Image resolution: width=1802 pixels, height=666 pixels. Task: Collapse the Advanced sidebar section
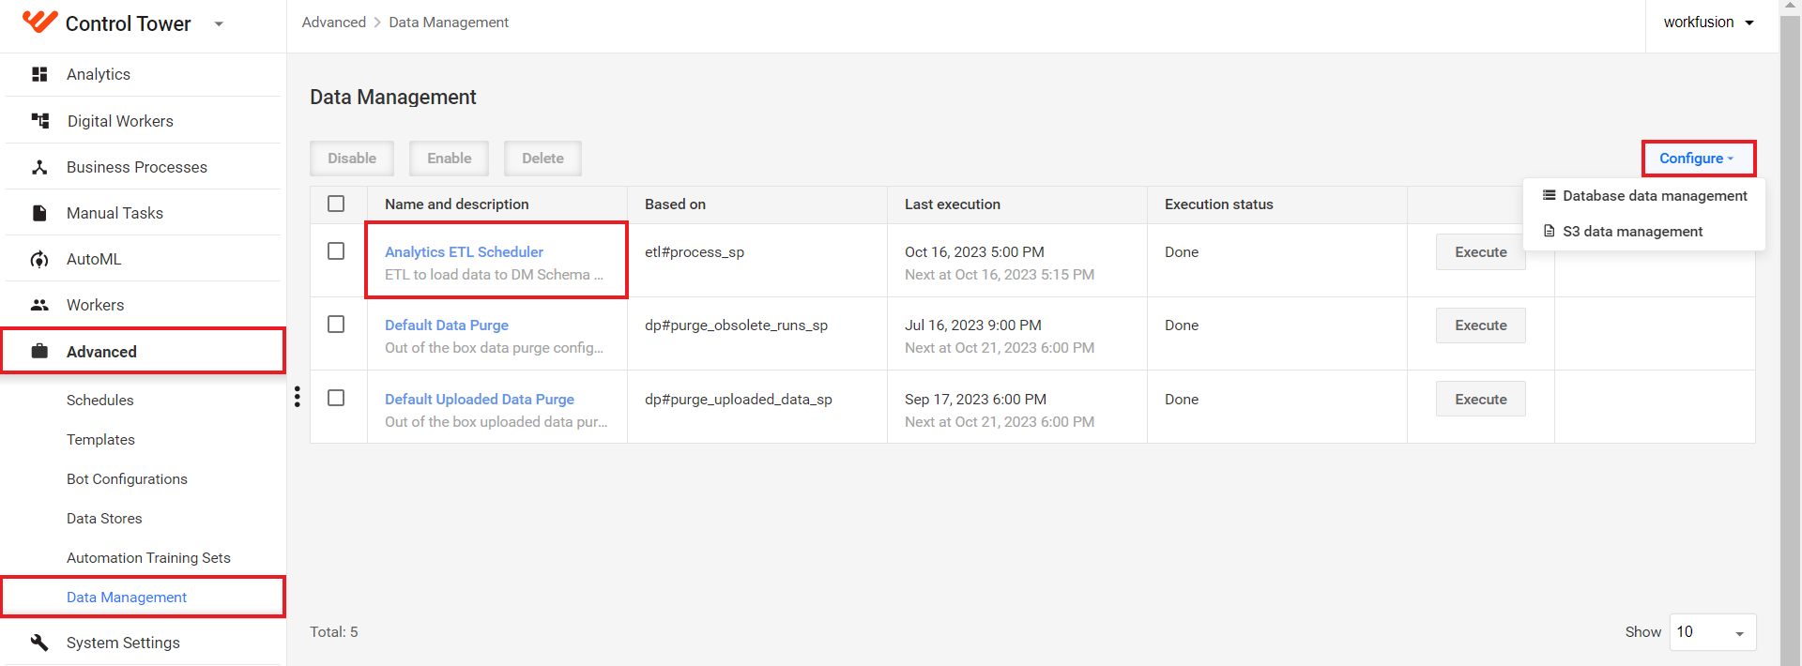(x=143, y=351)
